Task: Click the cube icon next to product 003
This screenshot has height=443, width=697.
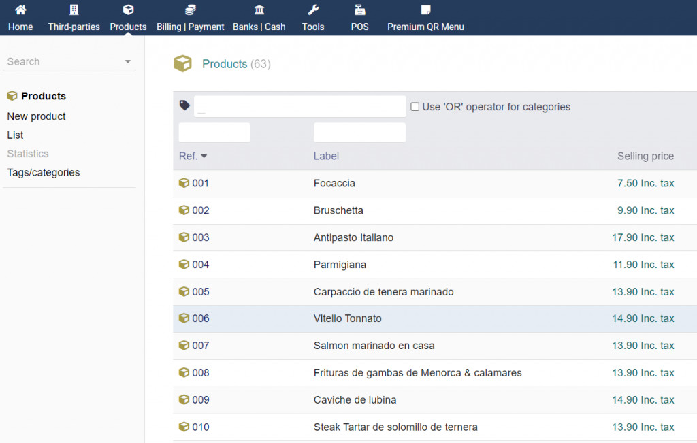Action: pyautogui.click(x=184, y=237)
